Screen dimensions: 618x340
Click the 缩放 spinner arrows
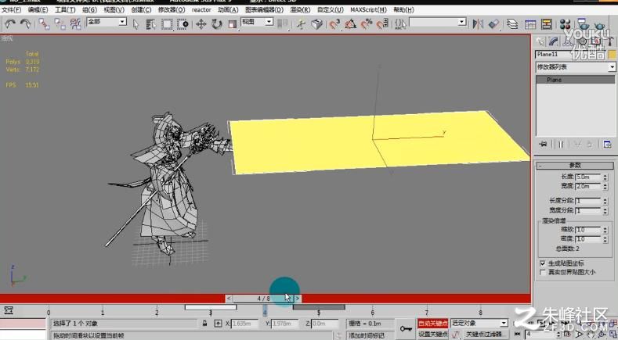coord(605,230)
